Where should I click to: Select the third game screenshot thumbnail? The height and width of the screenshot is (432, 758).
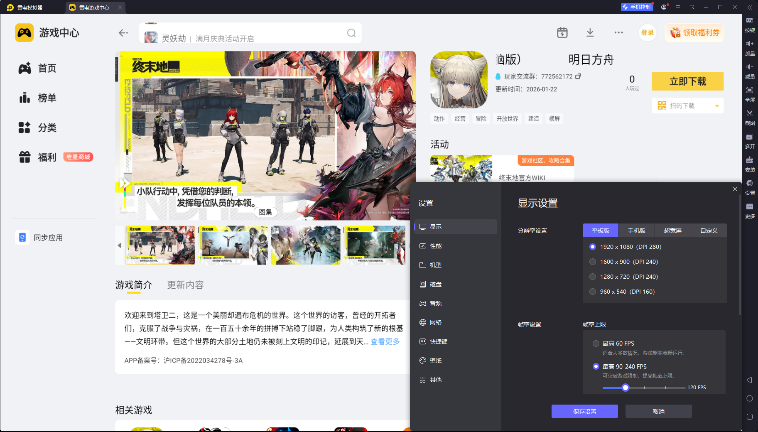[305, 245]
